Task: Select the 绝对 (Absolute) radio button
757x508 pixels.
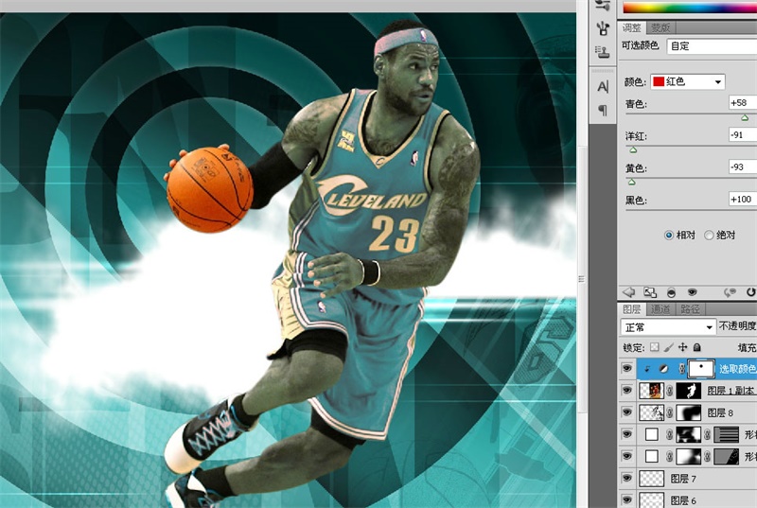Action: [x=710, y=235]
